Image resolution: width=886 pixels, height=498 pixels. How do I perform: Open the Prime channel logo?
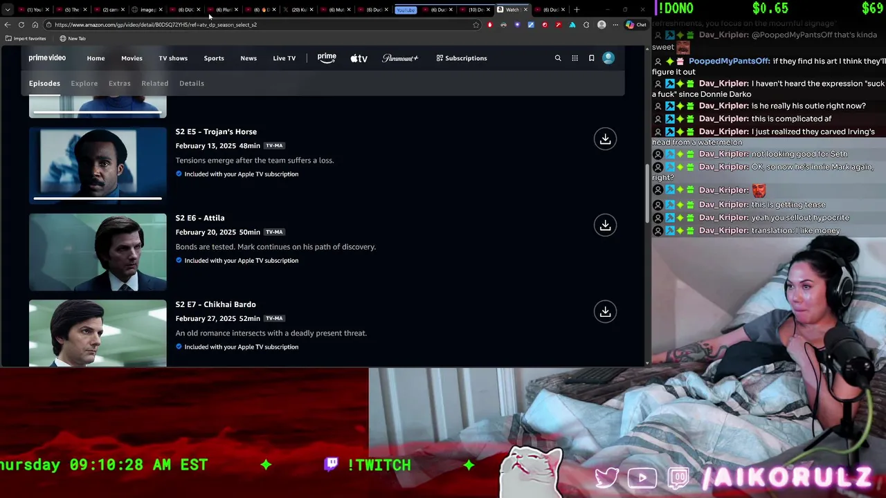click(327, 58)
